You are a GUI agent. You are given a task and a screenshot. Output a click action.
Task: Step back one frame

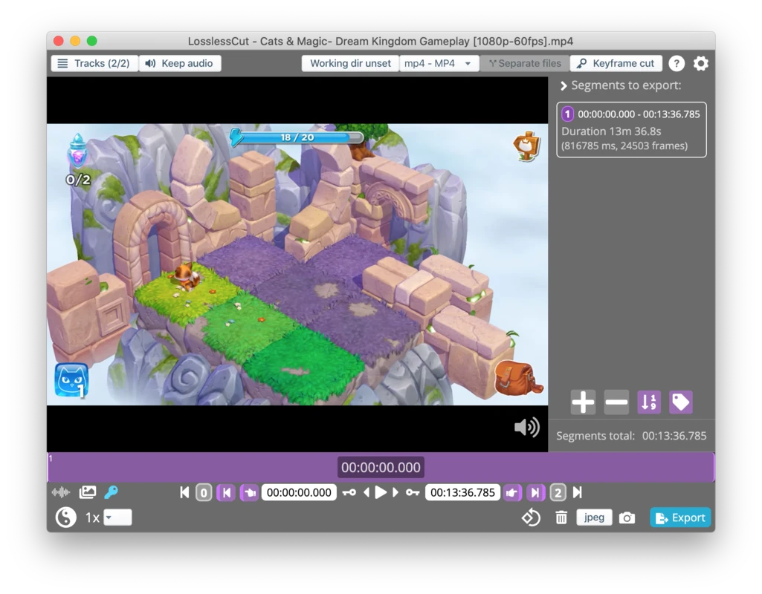tap(367, 492)
